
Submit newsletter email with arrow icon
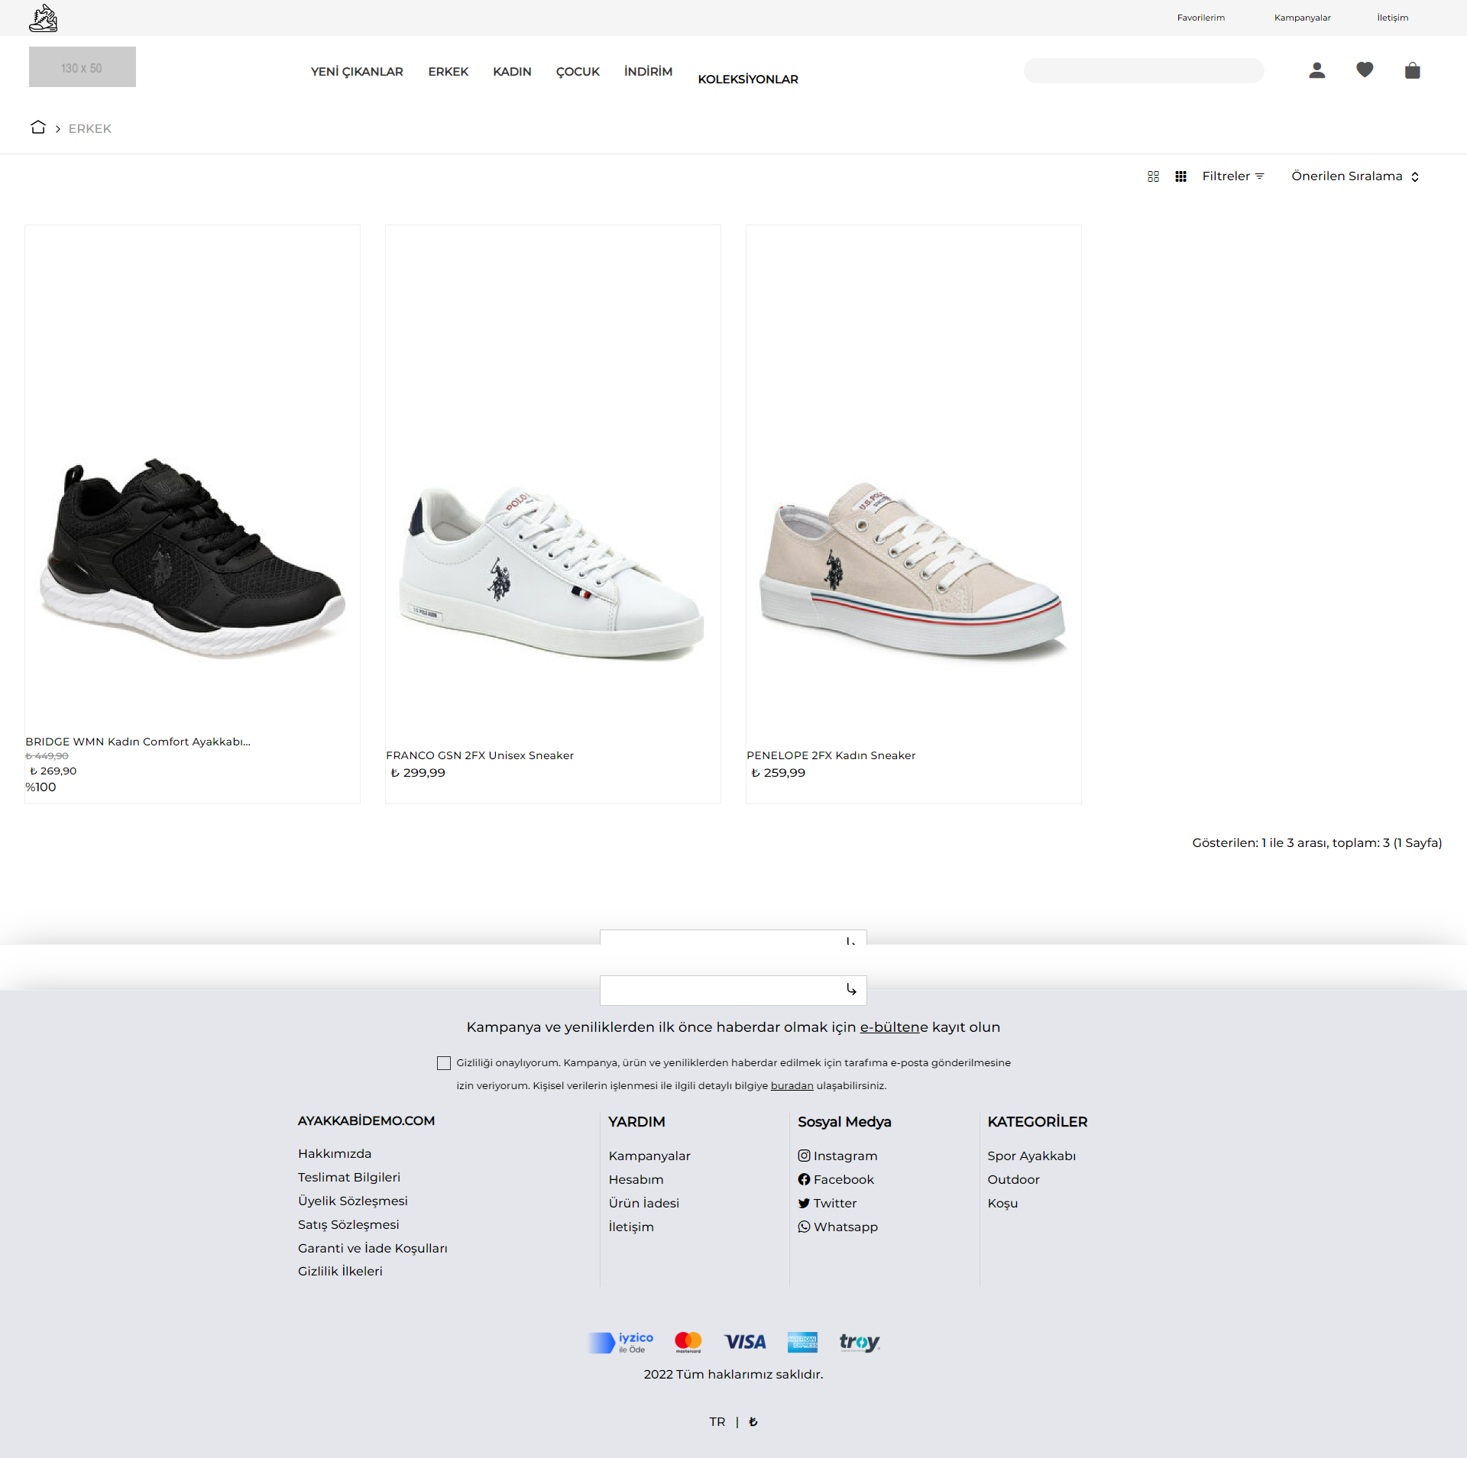click(851, 990)
